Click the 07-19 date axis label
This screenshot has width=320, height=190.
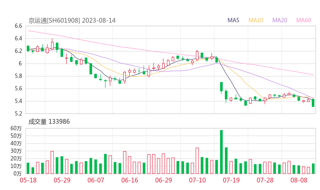tap(231, 180)
